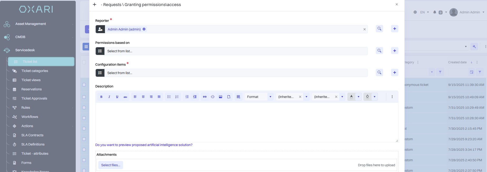
Task: Insert image via the editor toolbar
Action: click(221, 97)
